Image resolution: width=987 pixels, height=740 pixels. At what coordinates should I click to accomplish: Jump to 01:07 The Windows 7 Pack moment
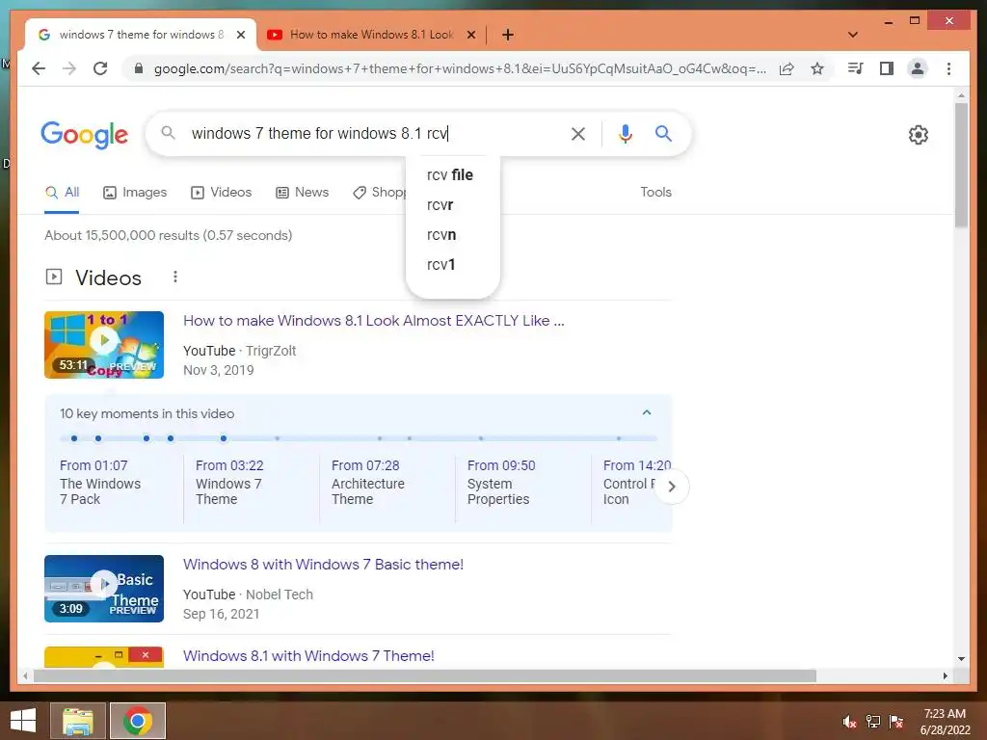[100, 483]
